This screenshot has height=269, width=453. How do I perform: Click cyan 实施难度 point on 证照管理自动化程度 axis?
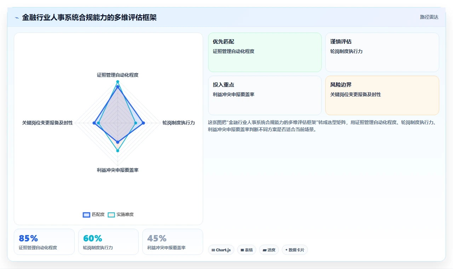coord(118,82)
